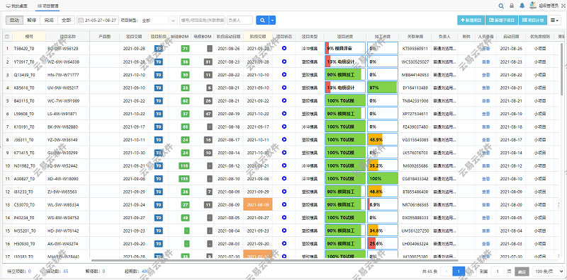The image size is (567, 280).
Task: Click the calendar icon in the date range field
Action: pos(81,21)
